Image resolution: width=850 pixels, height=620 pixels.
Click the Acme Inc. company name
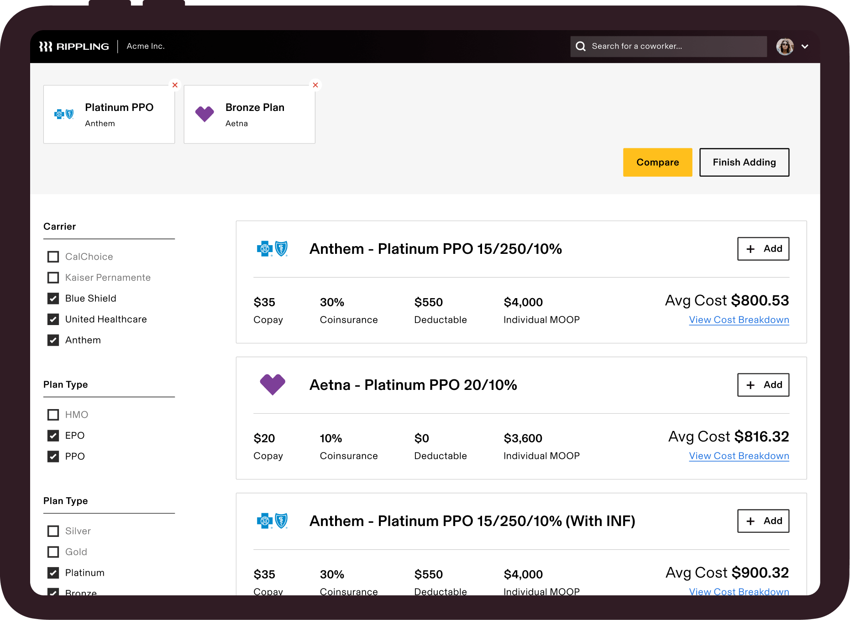pos(146,46)
